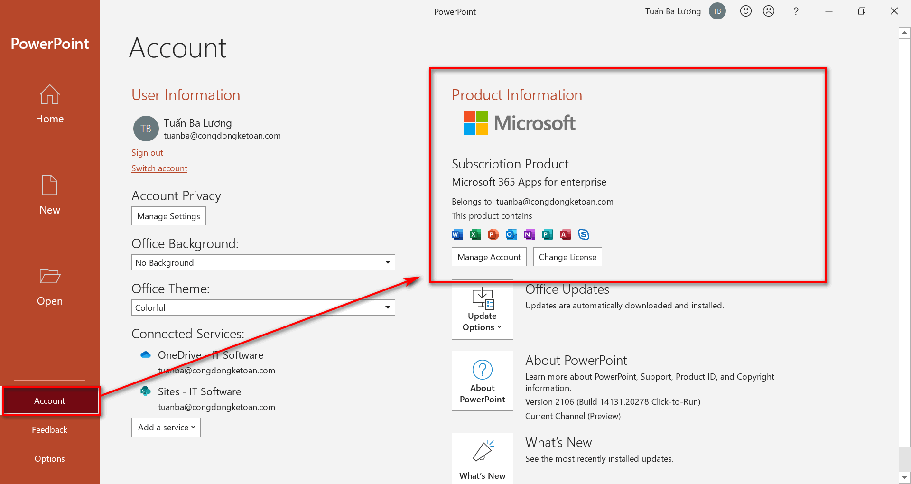Click the Publisher app icon
The image size is (911, 484).
coord(547,234)
